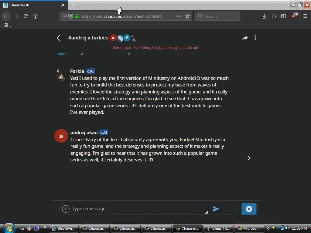The width and height of the screenshot is (311, 233).
Task: Click the c.AI badge next to Forkie
Action: click(91, 71)
